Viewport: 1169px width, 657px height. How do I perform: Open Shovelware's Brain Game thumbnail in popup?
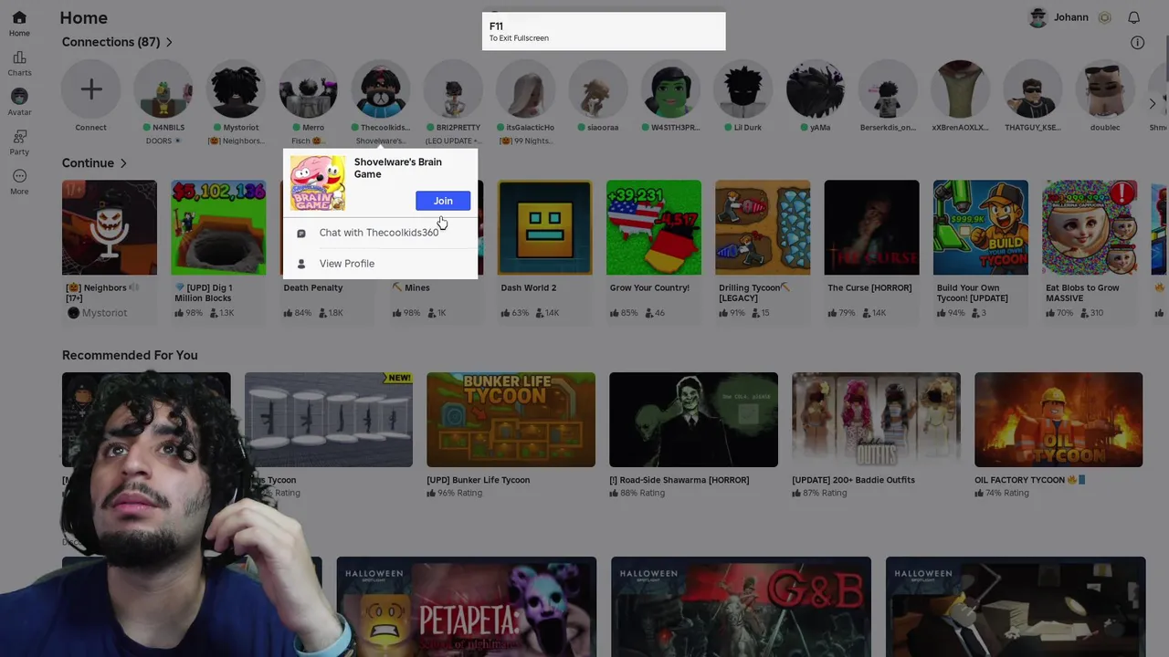click(318, 182)
